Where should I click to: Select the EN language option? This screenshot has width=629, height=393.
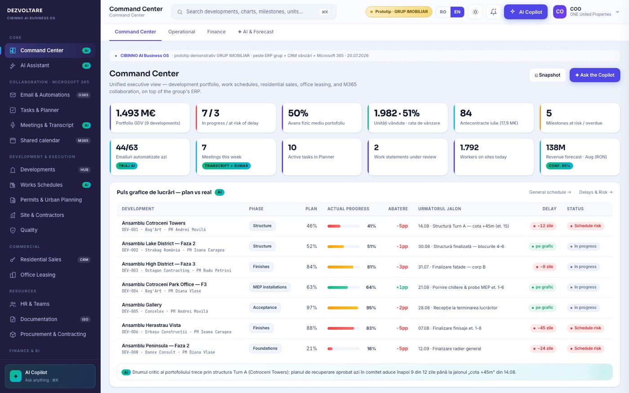coord(457,12)
